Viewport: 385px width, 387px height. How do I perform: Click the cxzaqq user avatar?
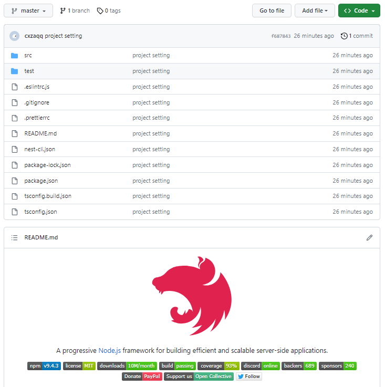(15, 36)
